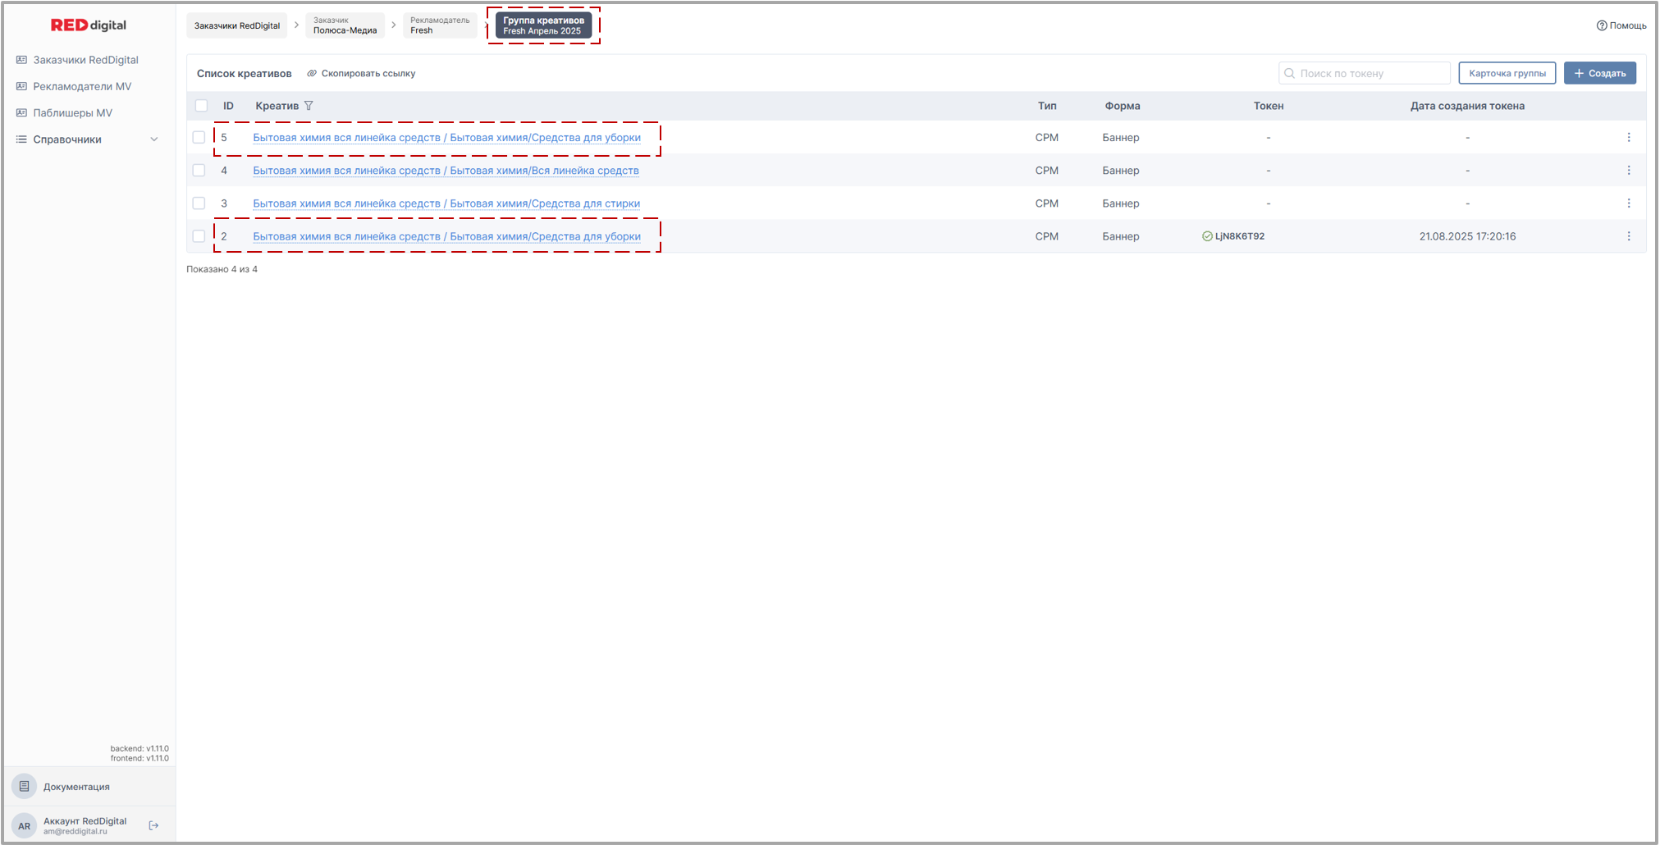Click the Создать button
The height and width of the screenshot is (845, 1660).
coord(1599,73)
